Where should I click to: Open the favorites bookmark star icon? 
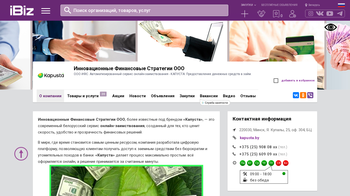pos(276,14)
